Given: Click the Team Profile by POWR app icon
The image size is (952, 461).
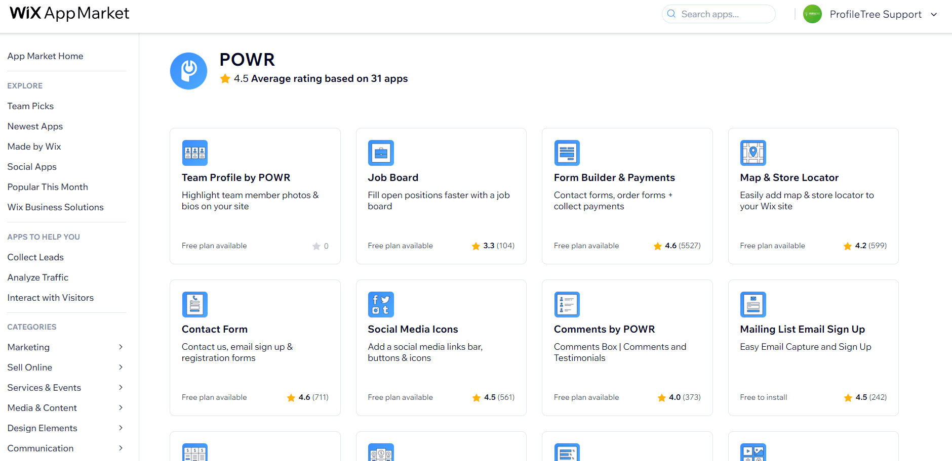Looking at the screenshot, I should [195, 153].
